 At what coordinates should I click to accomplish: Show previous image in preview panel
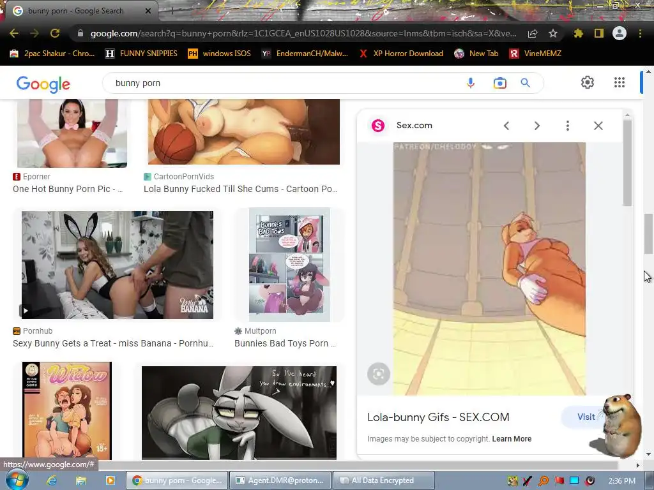click(x=506, y=126)
